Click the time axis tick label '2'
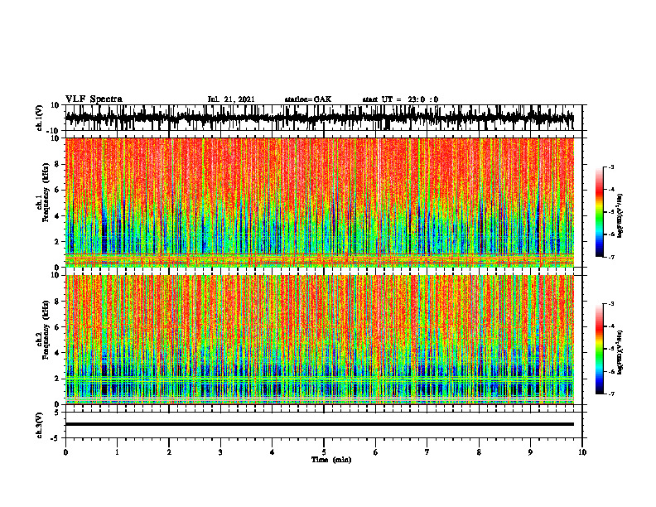This screenshot has width=656, height=507. coord(169,452)
